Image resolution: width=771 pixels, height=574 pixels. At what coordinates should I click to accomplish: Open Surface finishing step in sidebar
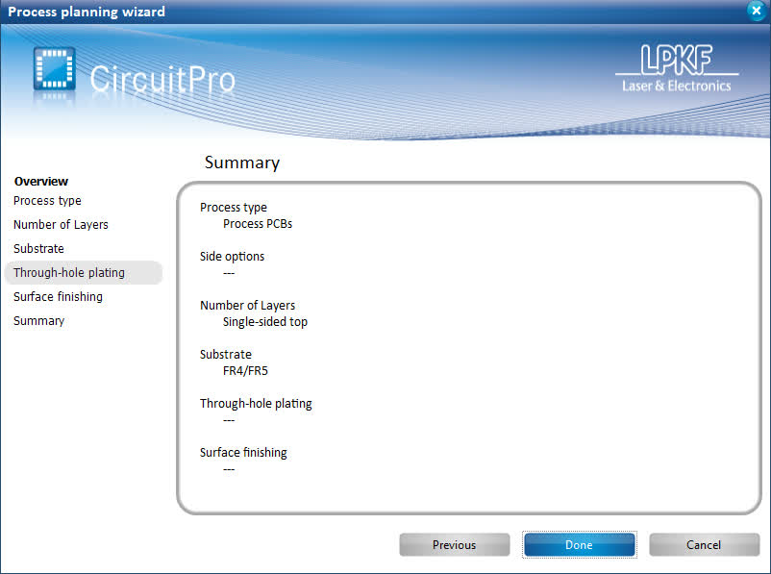(58, 296)
